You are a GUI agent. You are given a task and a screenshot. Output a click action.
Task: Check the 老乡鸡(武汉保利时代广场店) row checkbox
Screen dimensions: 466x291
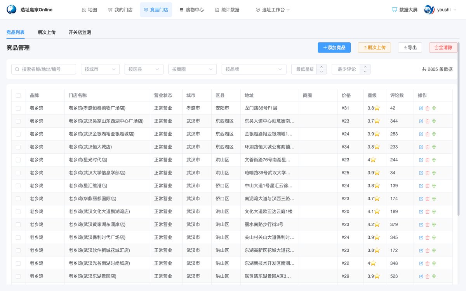click(x=18, y=237)
